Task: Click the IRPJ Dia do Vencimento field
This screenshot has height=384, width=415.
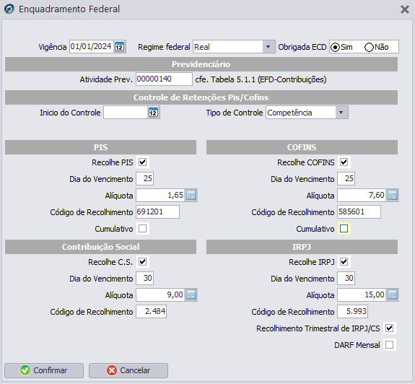Action: point(346,278)
